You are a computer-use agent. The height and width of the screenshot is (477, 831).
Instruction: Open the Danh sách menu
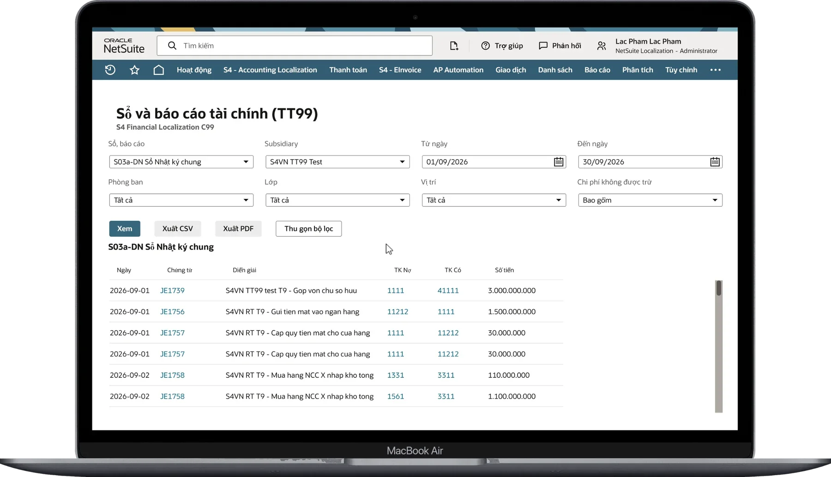tap(555, 70)
